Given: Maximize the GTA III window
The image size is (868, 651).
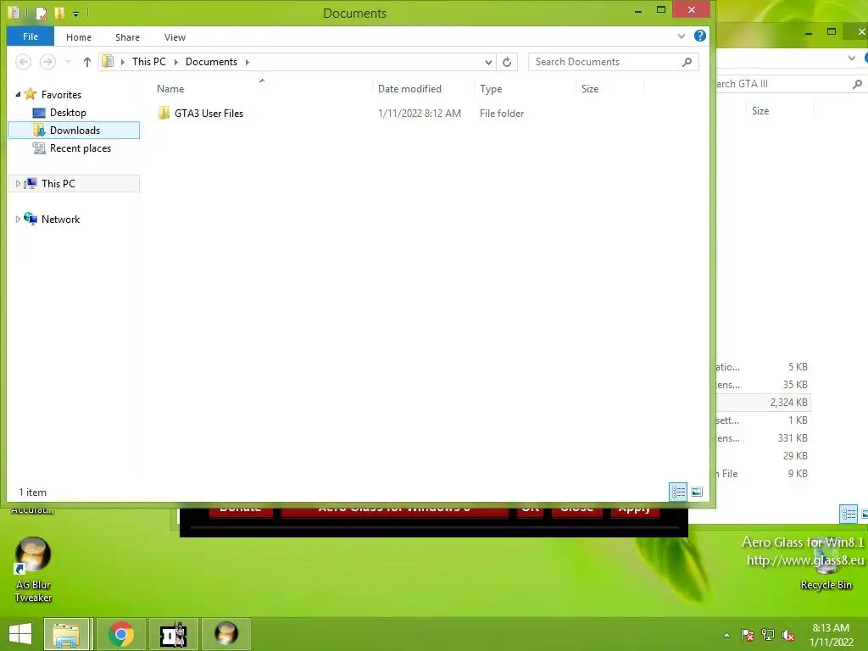Looking at the screenshot, I should pyautogui.click(x=832, y=32).
